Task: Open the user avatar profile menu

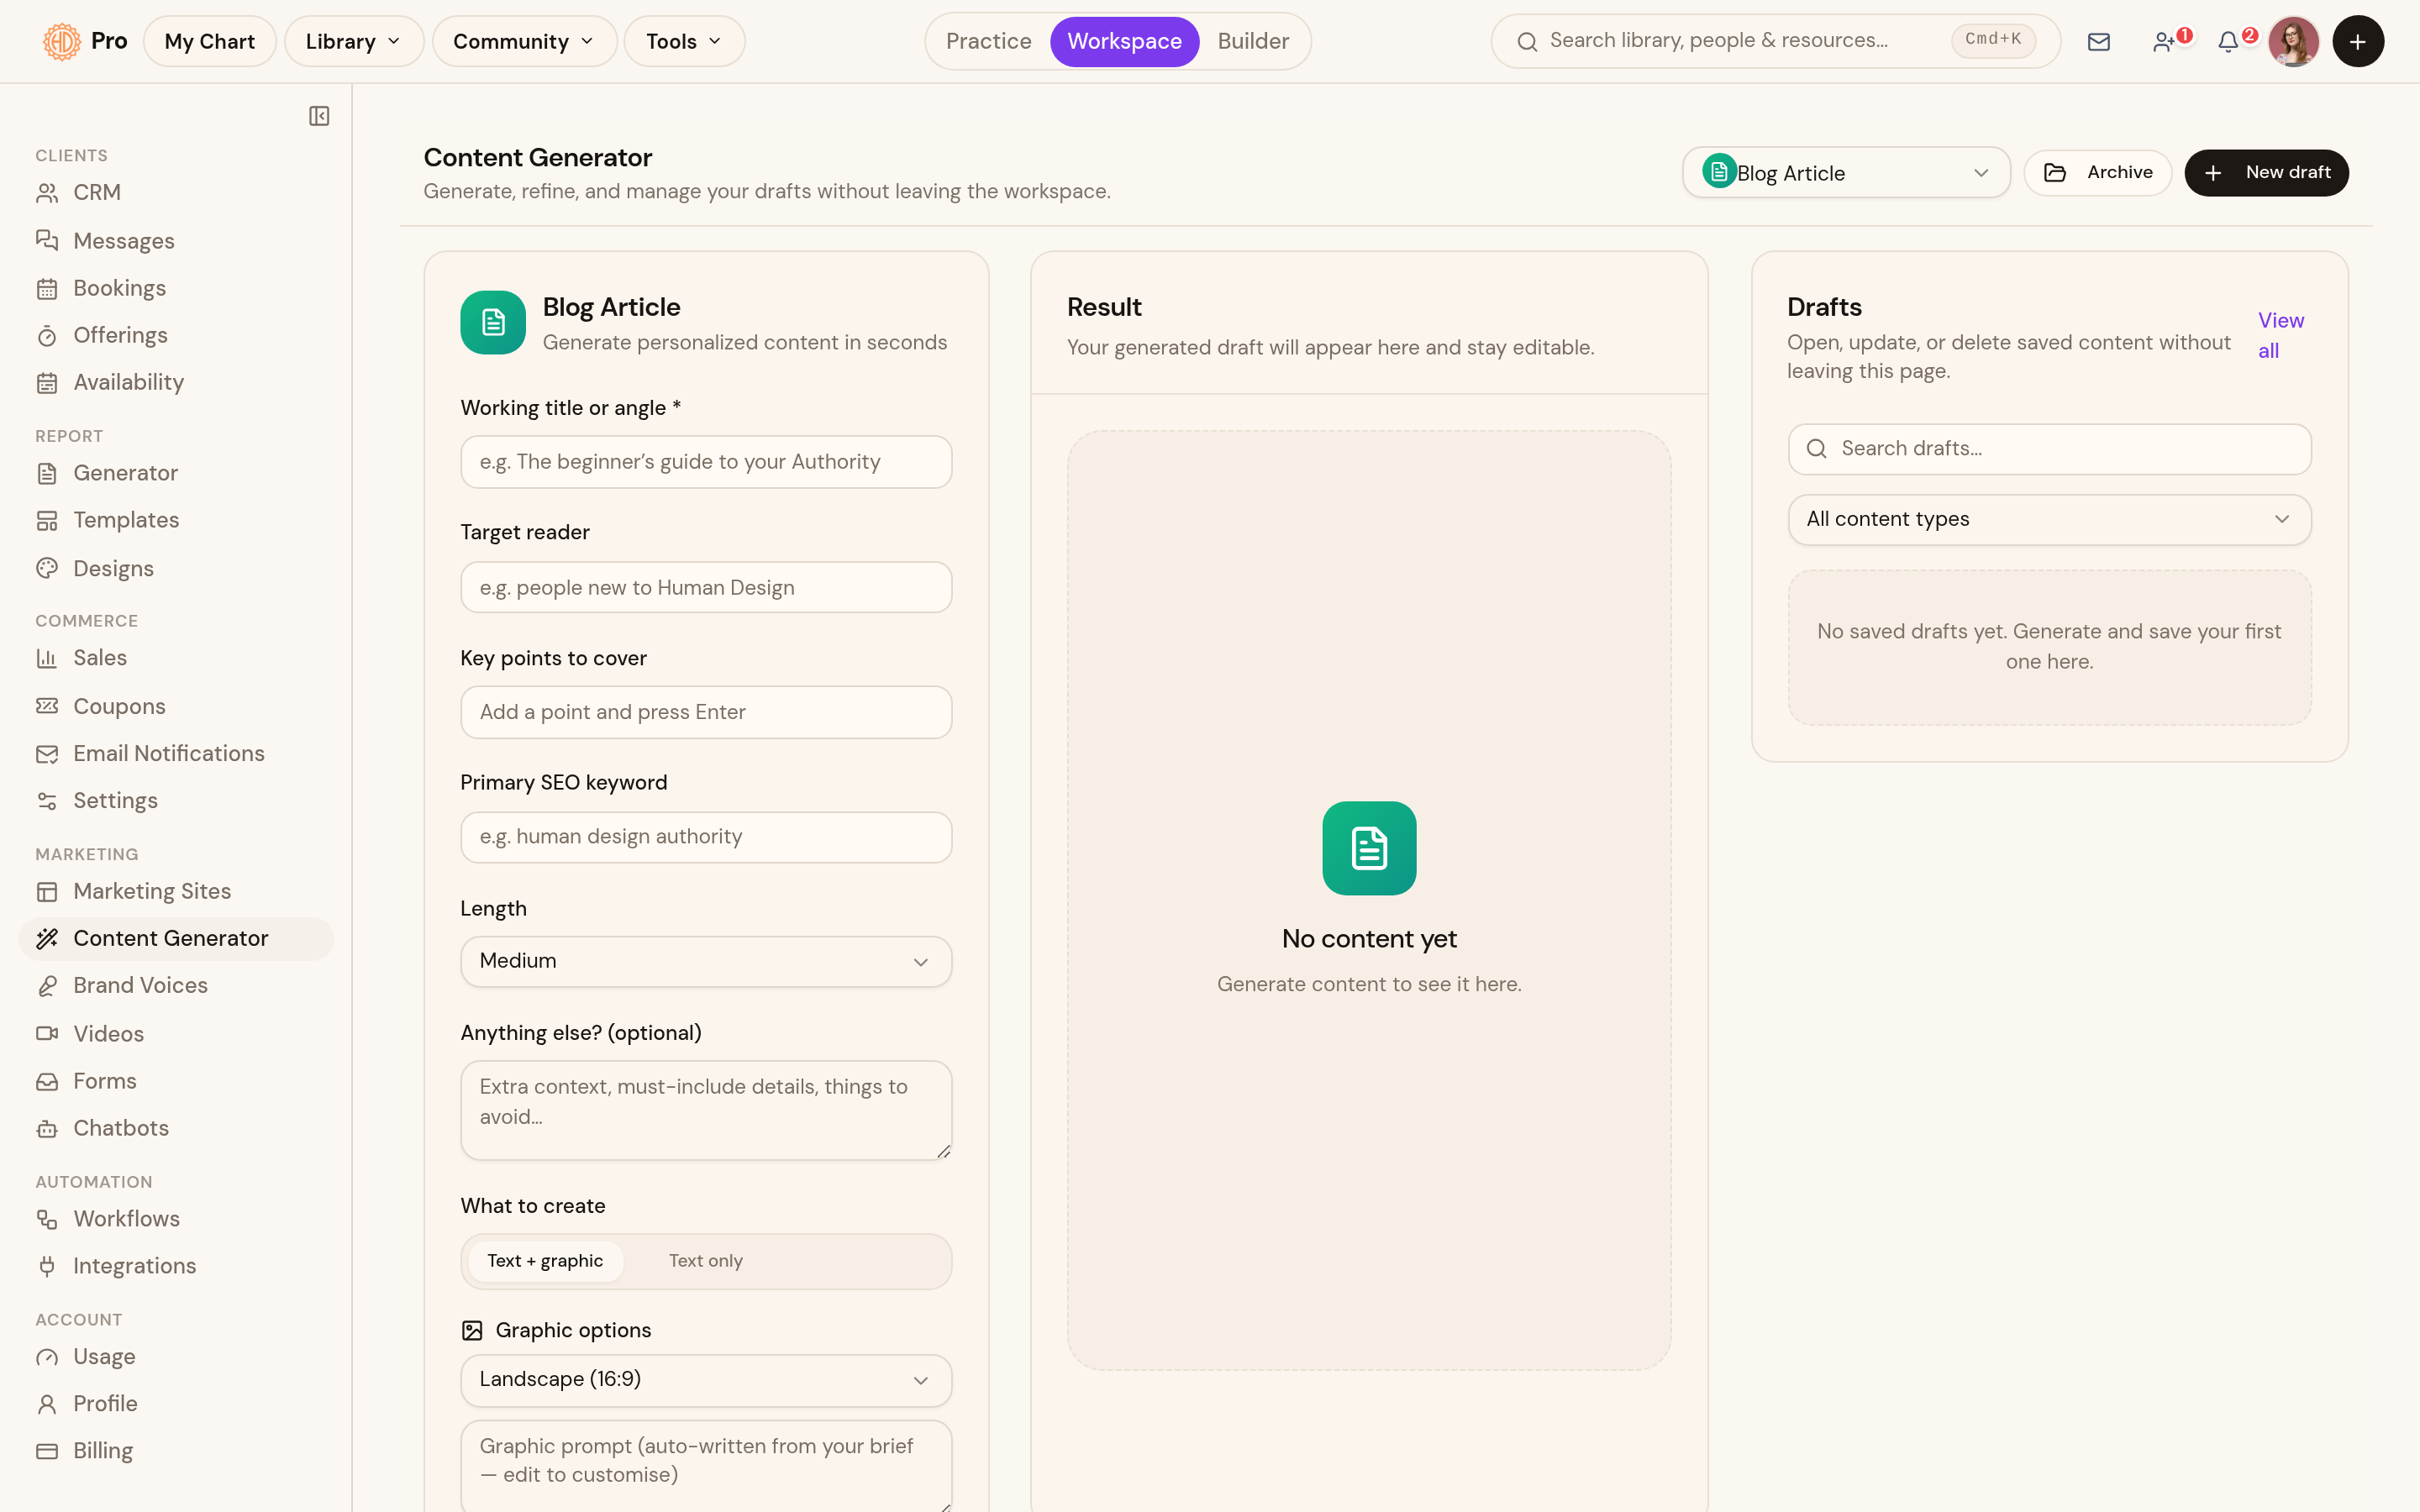Action: pos(2293,41)
